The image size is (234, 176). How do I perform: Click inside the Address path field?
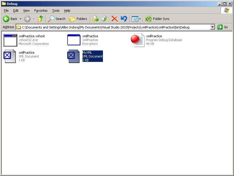pyautogui.click(x=114, y=27)
